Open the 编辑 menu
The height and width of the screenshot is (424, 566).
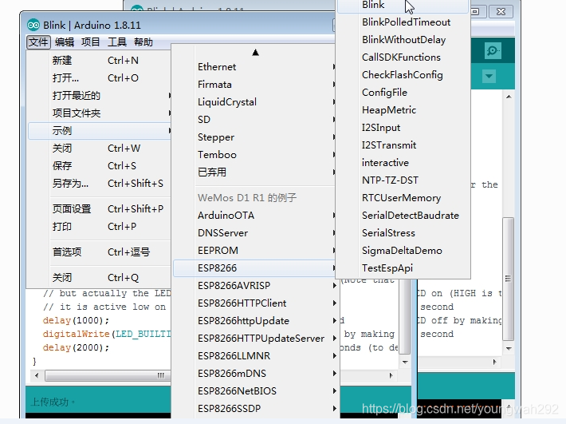[65, 42]
